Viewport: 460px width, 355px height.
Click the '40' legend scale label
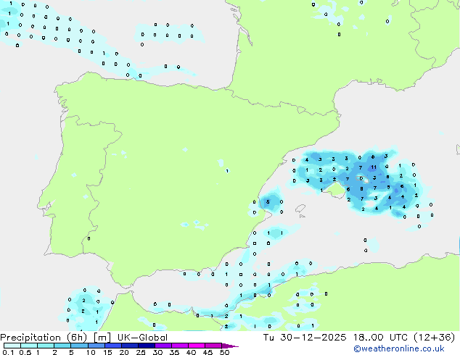click(191, 352)
